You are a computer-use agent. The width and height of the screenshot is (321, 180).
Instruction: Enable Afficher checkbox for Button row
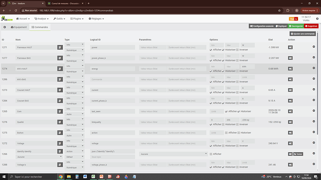coord(226,133)
